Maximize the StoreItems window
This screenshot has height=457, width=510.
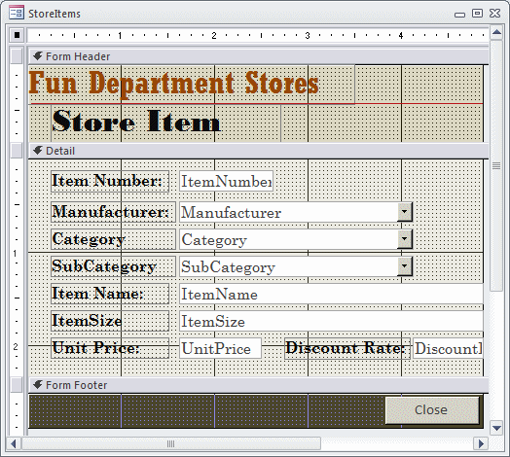pos(477,14)
